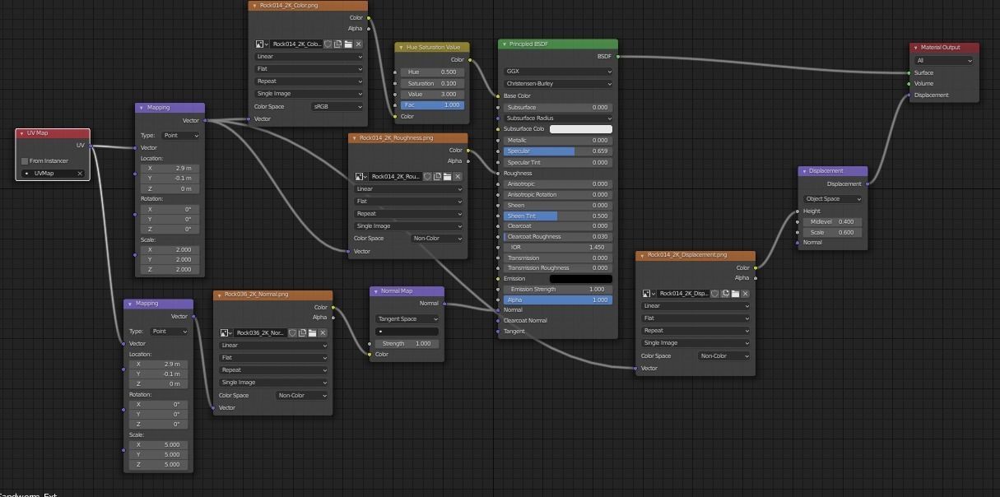Viewport: 1000px width, 497px height.
Task: Click new image copy icon in Rock014_2K_Roughness node
Action: [437, 176]
